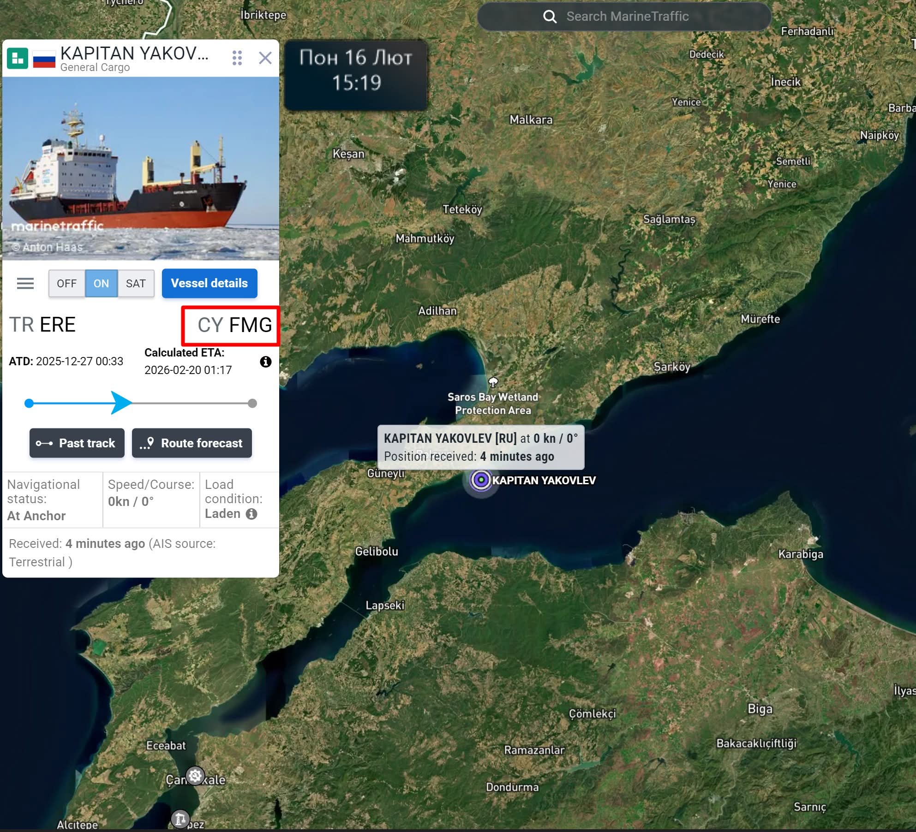Click the green vessel type icon in header

coord(18,59)
